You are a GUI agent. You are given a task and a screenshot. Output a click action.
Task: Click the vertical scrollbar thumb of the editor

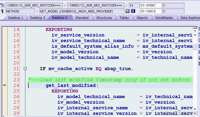(195, 47)
